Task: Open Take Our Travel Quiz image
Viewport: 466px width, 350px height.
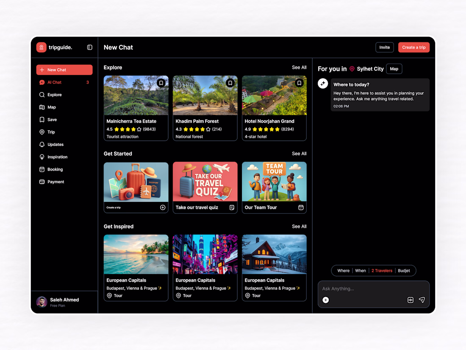Action: click(x=205, y=182)
